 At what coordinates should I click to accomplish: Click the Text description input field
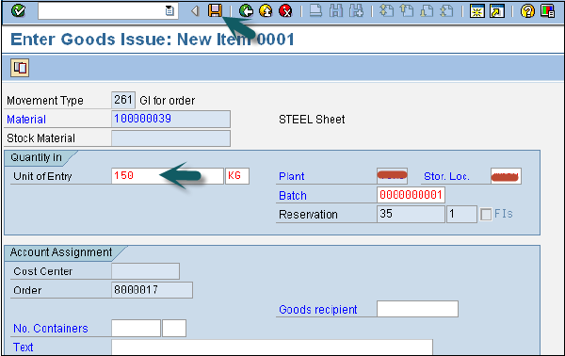(272, 347)
